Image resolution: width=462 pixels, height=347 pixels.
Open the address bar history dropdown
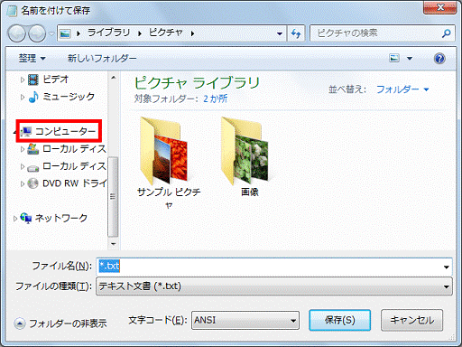coord(280,33)
